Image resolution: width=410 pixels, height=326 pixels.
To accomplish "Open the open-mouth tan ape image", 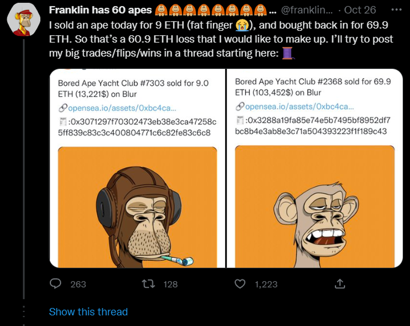I will point(314,206).
